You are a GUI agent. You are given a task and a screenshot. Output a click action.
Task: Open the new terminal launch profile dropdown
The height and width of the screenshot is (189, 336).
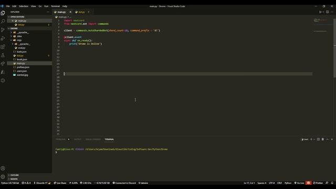(314, 139)
